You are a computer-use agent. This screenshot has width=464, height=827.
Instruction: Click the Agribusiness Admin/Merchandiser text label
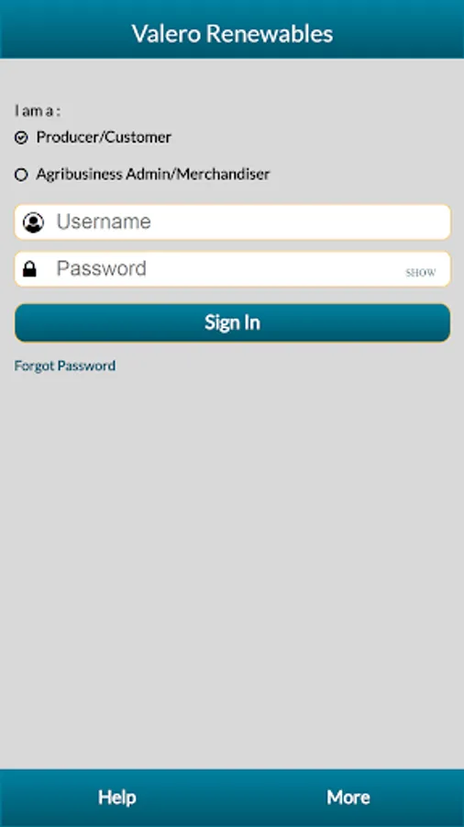click(x=152, y=174)
